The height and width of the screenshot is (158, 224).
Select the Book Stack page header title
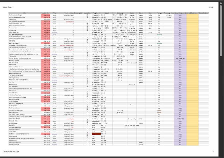pos(8,7)
